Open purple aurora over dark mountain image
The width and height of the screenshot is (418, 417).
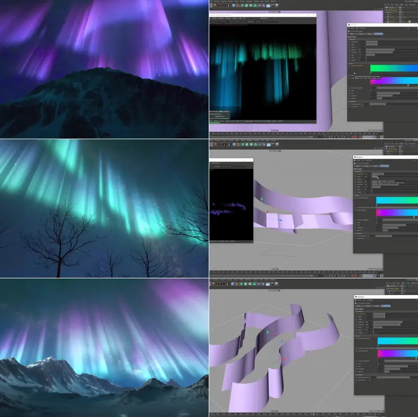click(x=104, y=69)
